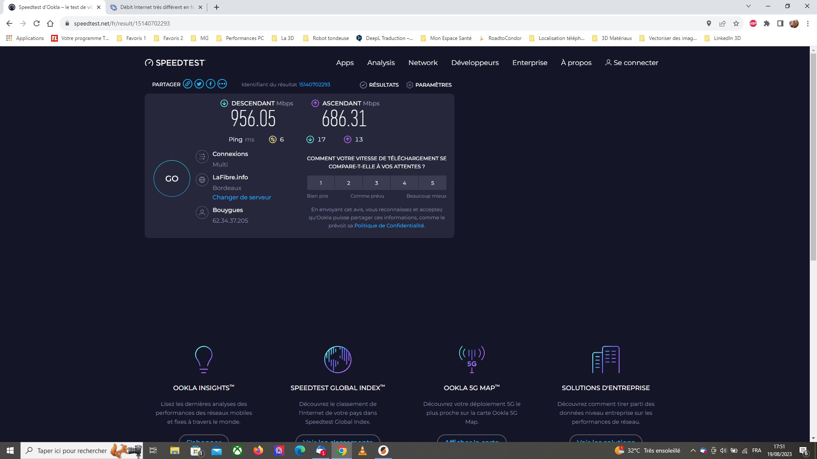Open DeepL Traduction bookmark
The width and height of the screenshot is (817, 459).
point(385,38)
